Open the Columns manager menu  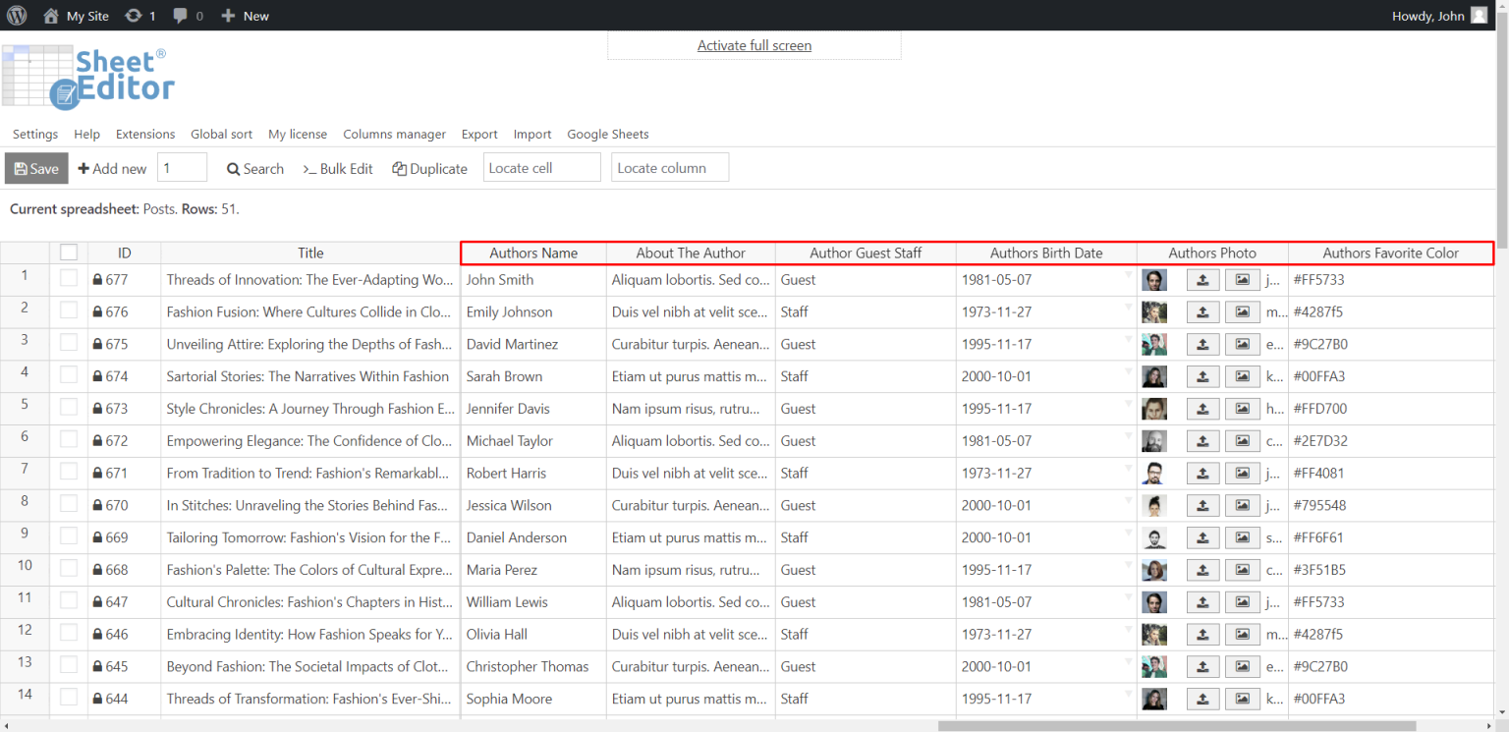click(394, 134)
